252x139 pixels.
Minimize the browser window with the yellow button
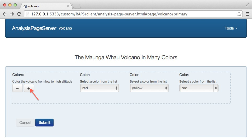[x=10, y=5]
